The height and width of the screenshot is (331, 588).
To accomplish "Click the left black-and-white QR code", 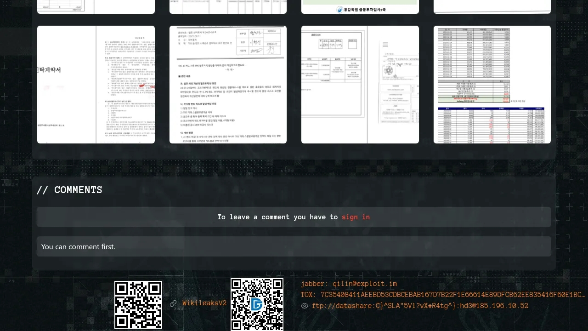I will pos(138,305).
